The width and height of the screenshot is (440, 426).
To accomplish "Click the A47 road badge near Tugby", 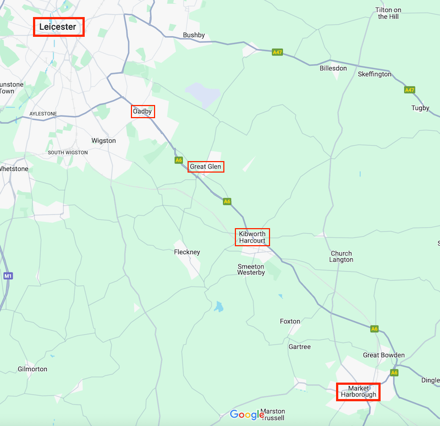I will pyautogui.click(x=409, y=90).
